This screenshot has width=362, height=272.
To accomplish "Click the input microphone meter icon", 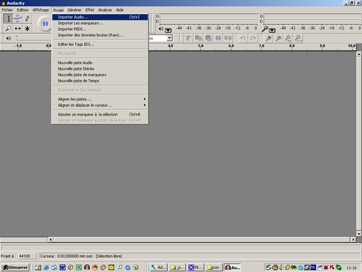I will [265, 29].
